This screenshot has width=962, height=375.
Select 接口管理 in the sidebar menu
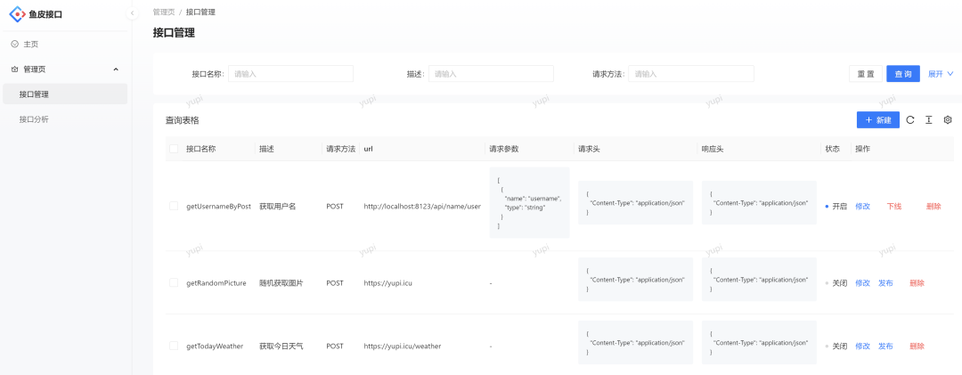(x=34, y=94)
